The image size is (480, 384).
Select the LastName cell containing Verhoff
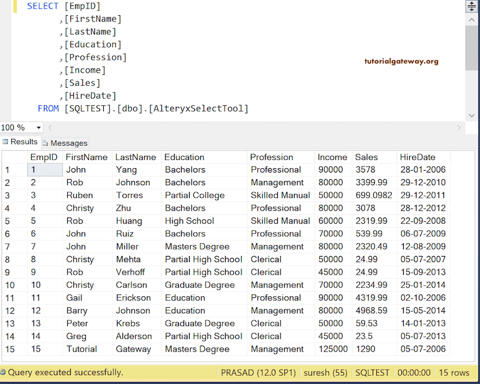point(130,272)
